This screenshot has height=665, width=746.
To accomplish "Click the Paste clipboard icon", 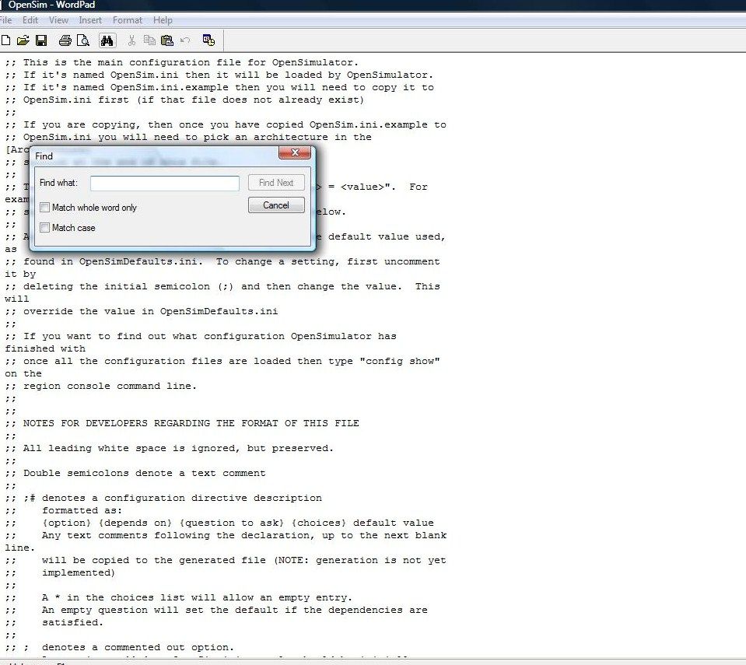I will click(x=167, y=40).
